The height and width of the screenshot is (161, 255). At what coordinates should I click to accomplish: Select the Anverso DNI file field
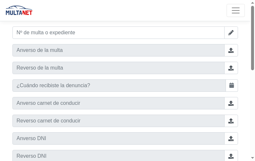(x=118, y=138)
